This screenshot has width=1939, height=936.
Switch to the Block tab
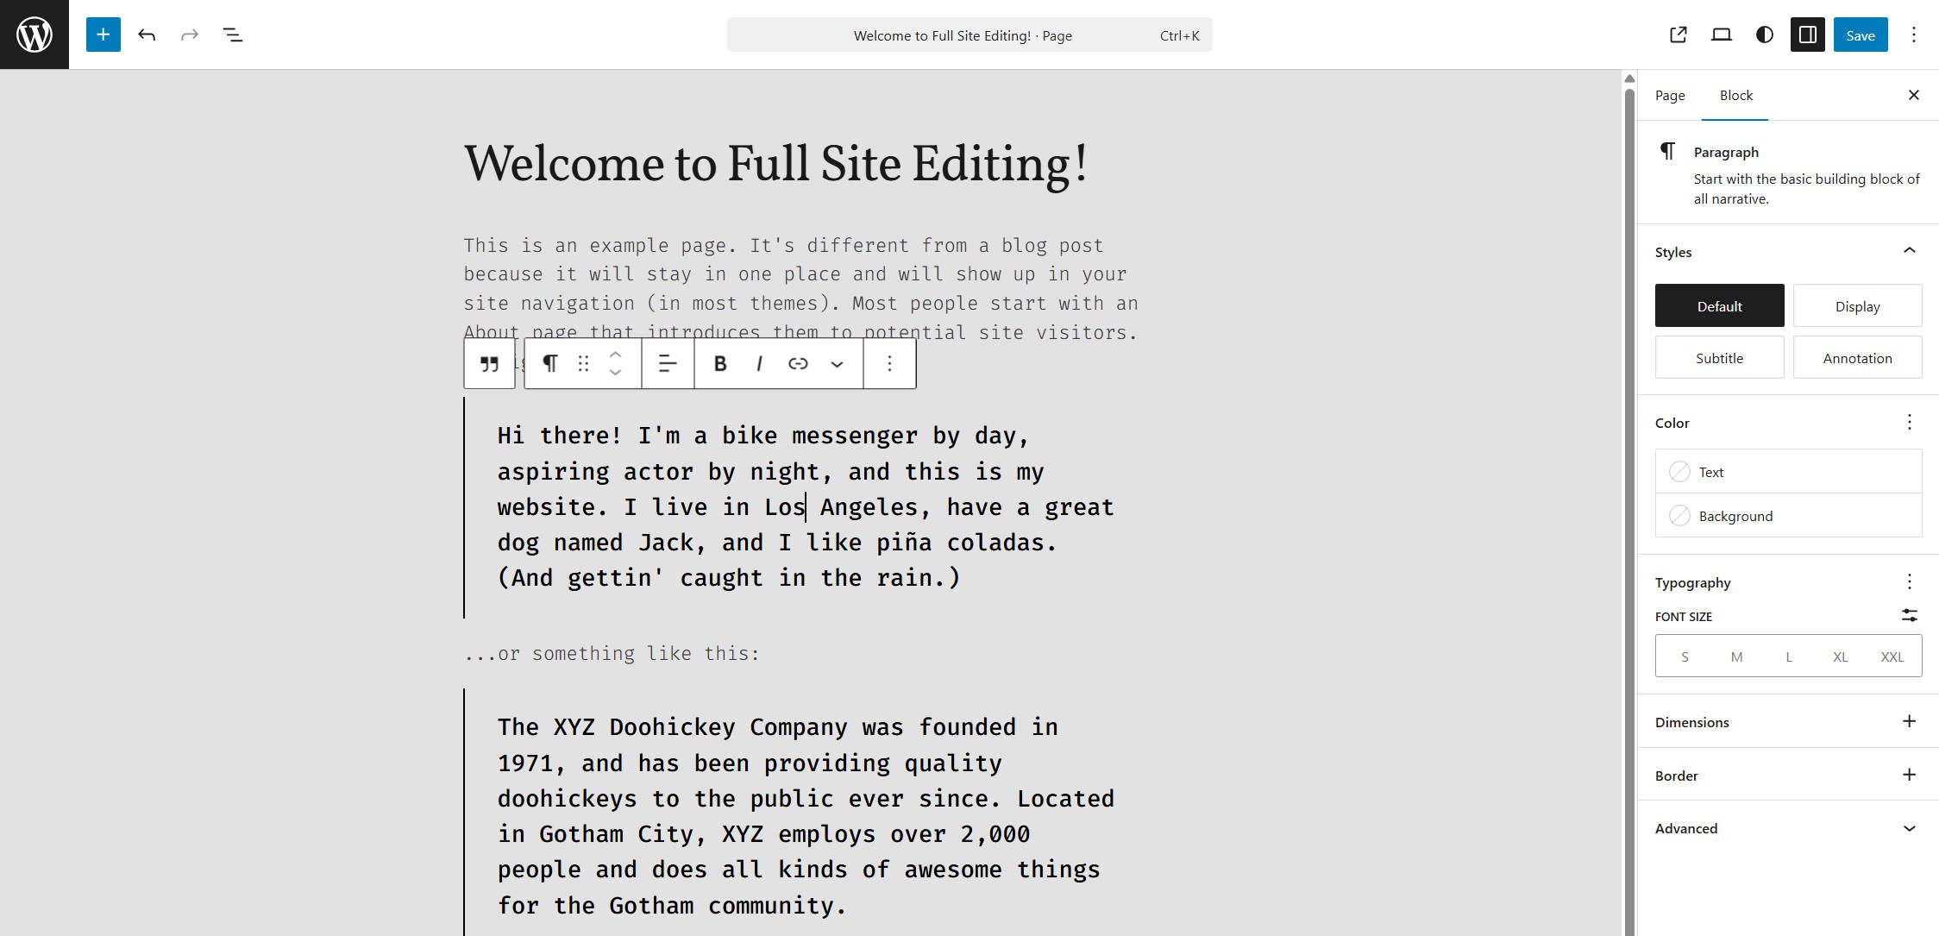click(x=1735, y=95)
